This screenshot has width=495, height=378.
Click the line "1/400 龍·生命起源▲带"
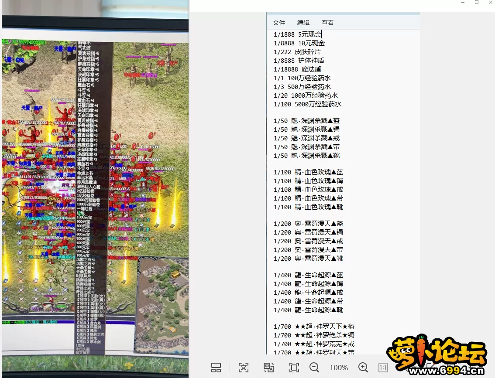click(x=309, y=301)
